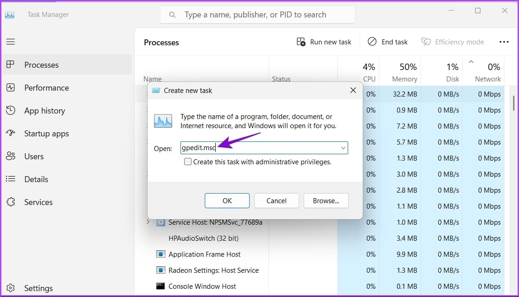Click the Details list icon

[x=11, y=179]
